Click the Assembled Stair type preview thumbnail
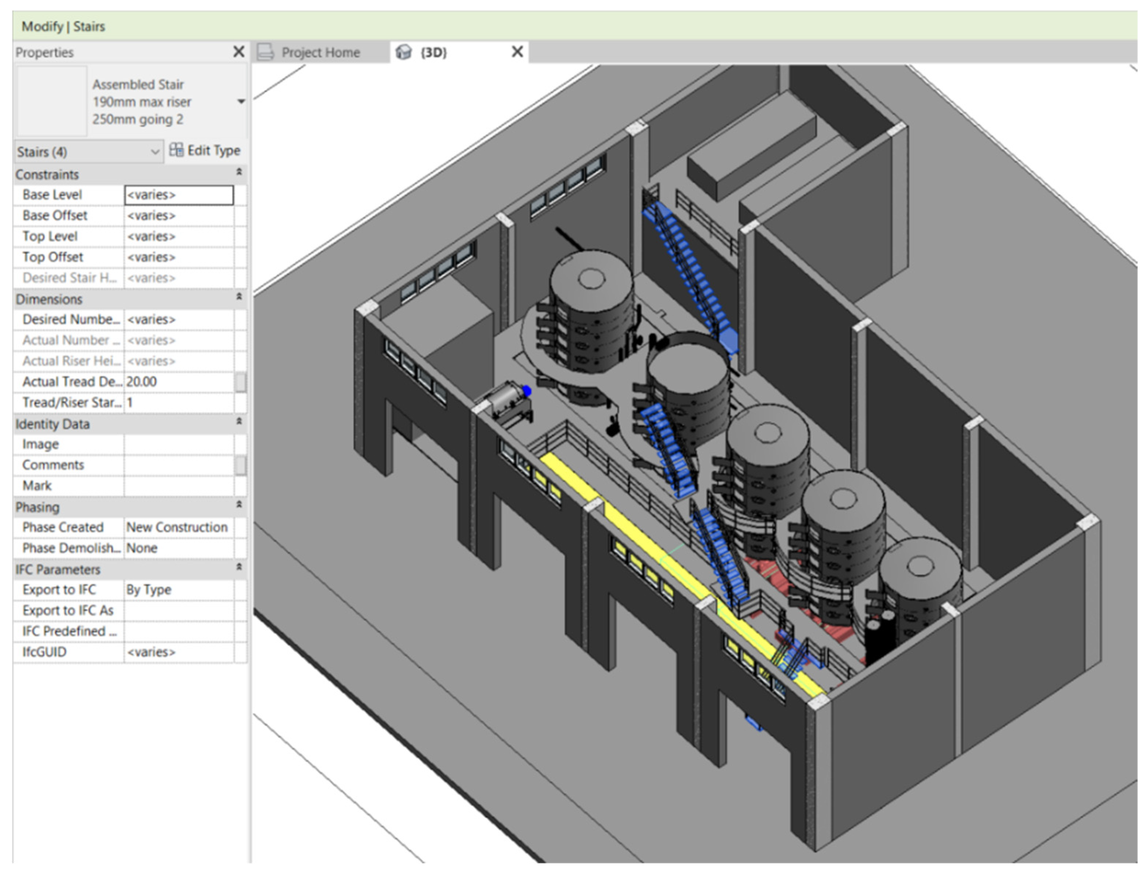Image resolution: width=1147 pixels, height=874 pixels. 52,101
